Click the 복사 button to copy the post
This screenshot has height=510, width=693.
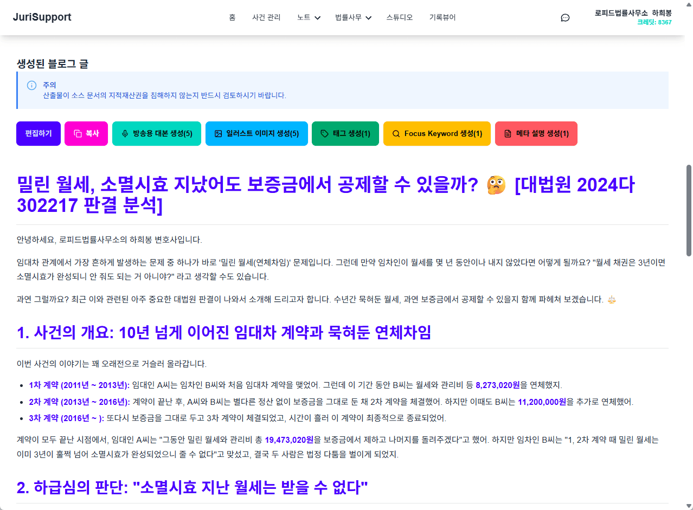click(x=86, y=133)
